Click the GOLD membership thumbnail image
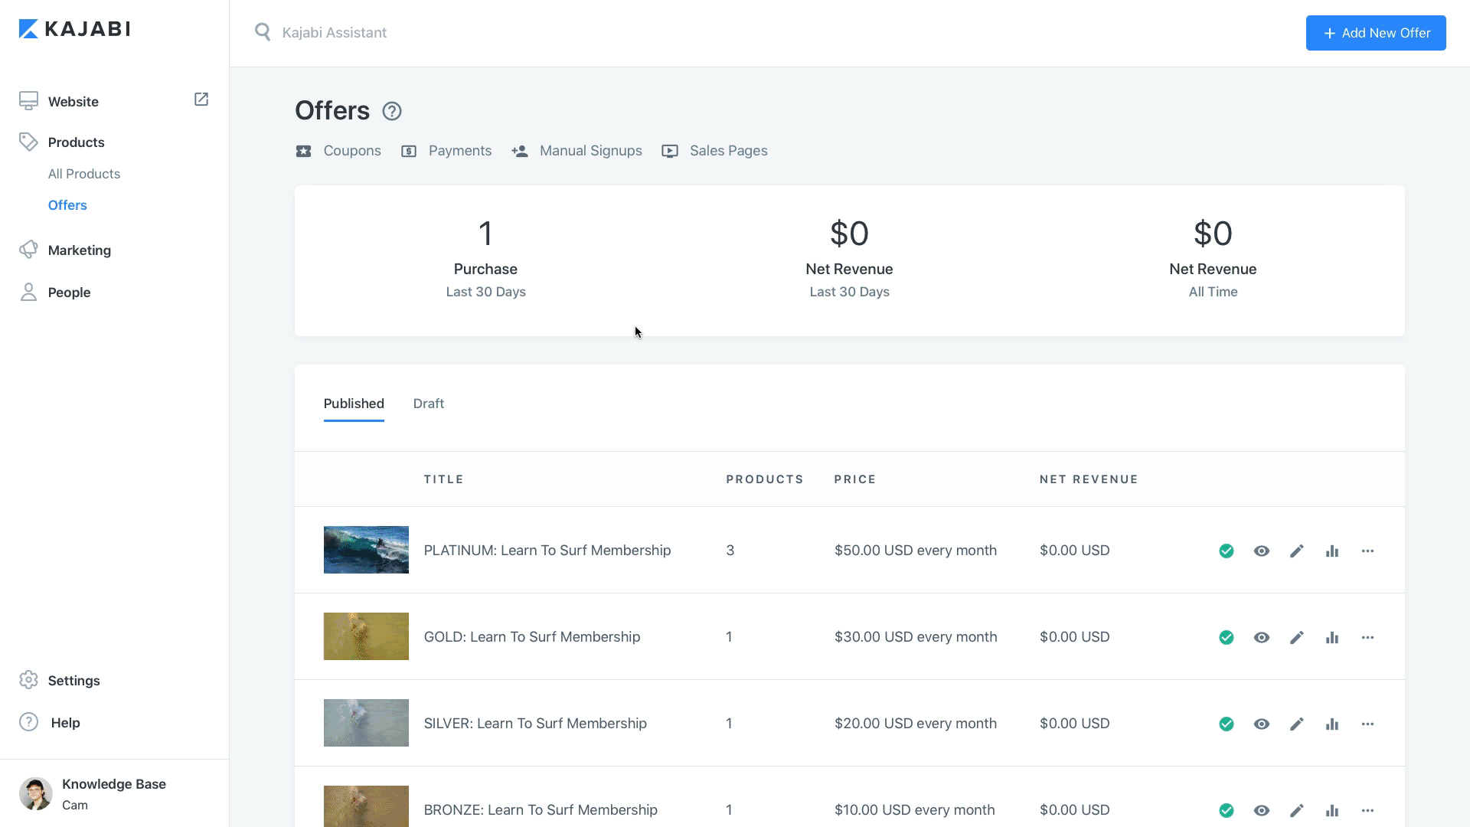The image size is (1470, 827). [366, 636]
